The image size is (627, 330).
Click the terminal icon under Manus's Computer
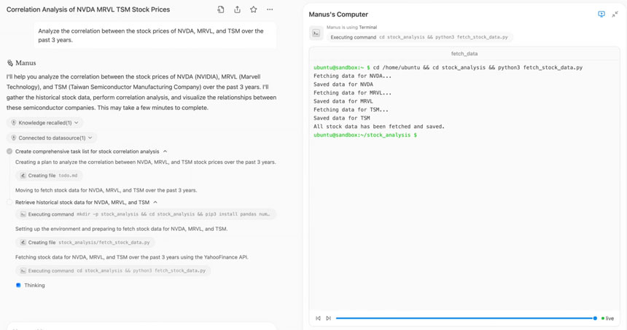[316, 33]
